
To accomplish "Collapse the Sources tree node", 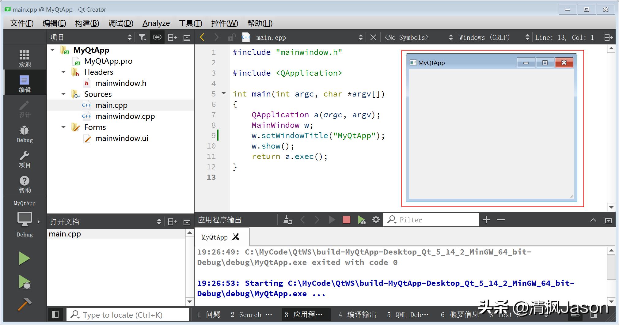I will click(x=63, y=94).
